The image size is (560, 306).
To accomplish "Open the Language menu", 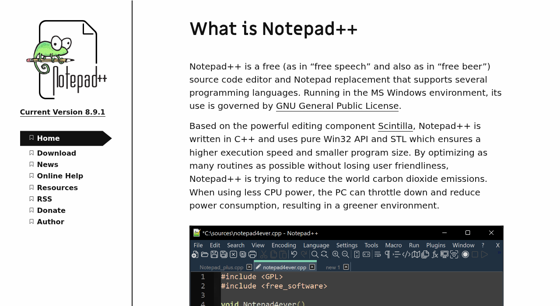I will [316, 245].
